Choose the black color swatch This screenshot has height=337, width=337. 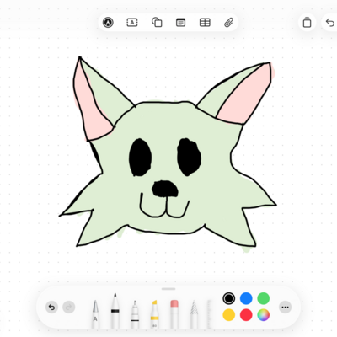[228, 298]
